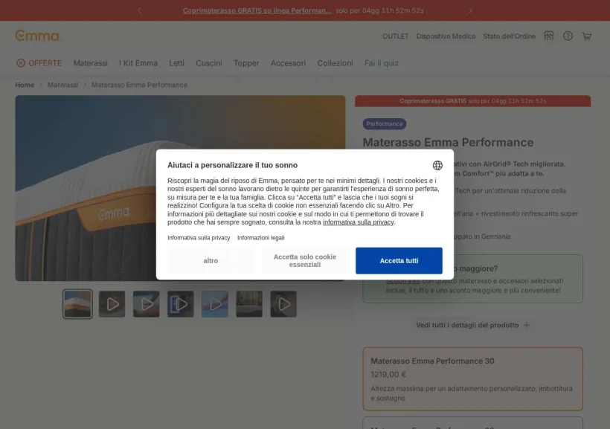Play the second gallery video thumbnail
Viewport: 610px width, 429px height.
point(112,304)
